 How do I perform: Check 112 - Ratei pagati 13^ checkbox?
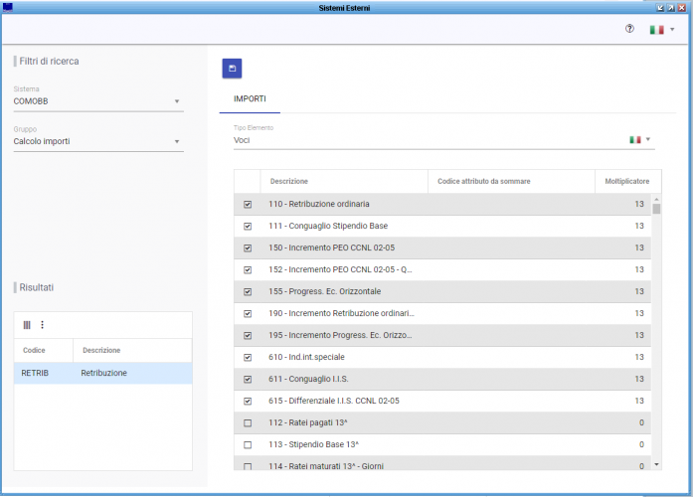(248, 422)
